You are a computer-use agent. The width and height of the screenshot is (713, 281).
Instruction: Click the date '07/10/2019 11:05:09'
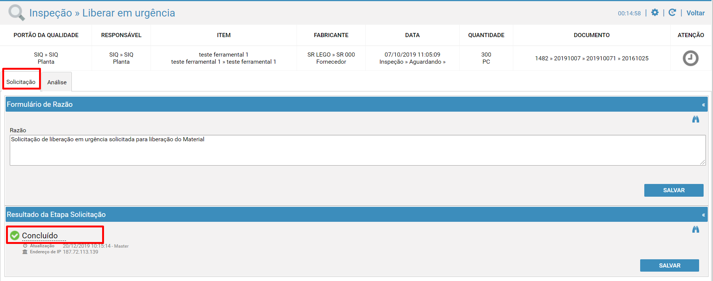pos(412,55)
